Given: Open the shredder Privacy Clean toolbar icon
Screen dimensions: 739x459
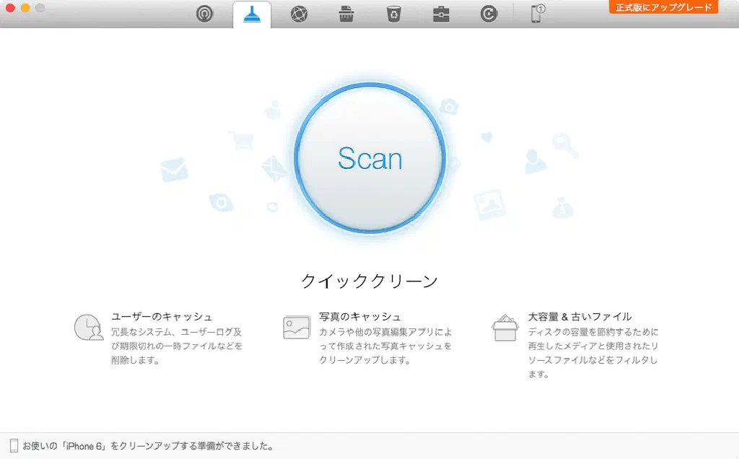Looking at the screenshot, I should [x=346, y=14].
